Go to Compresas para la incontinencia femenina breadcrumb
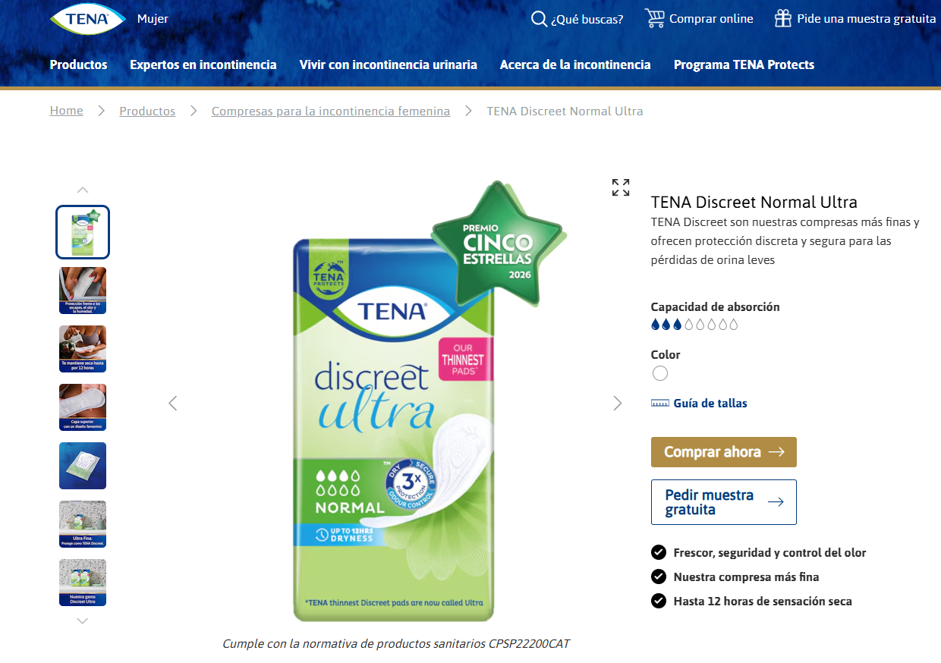This screenshot has height=663, width=941. coord(331,112)
